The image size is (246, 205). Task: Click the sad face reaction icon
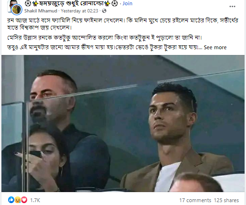18,200
